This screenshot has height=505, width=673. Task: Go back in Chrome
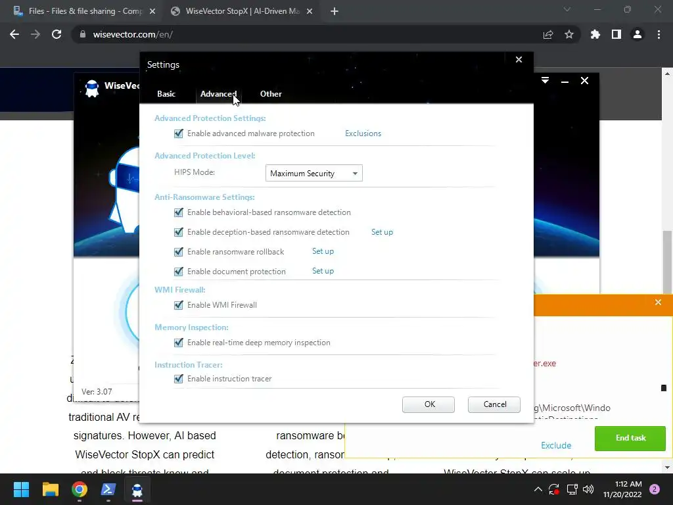pyautogui.click(x=14, y=34)
